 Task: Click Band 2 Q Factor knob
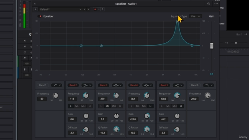(86, 129)
